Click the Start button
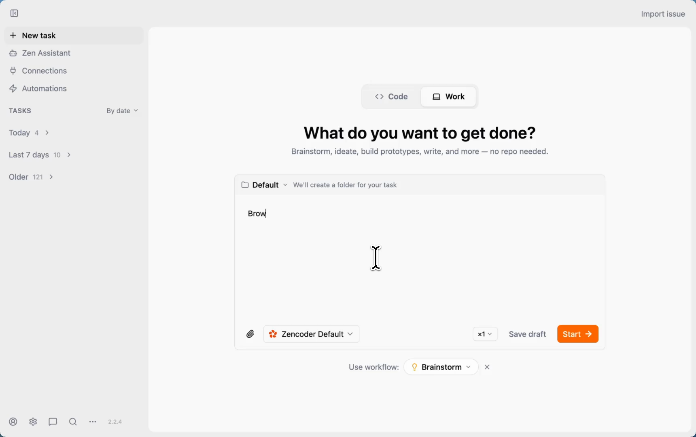This screenshot has height=437, width=696. click(x=578, y=334)
